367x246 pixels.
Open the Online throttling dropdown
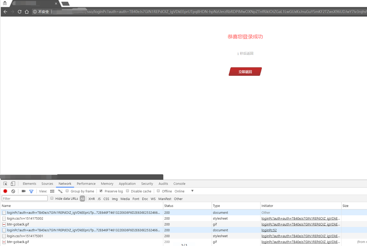(184, 191)
